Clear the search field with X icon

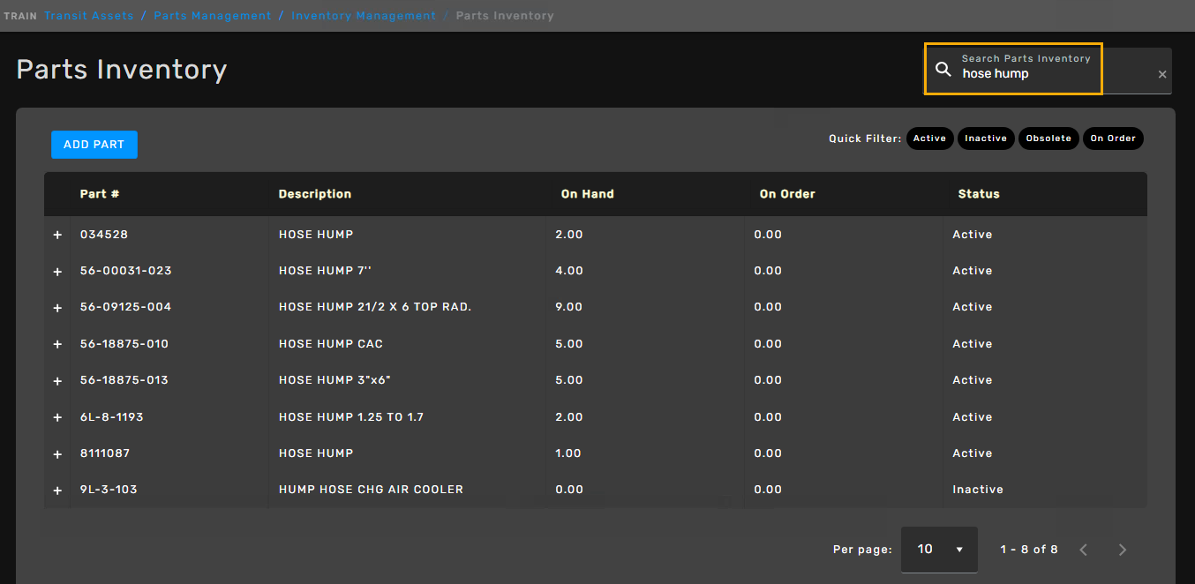1162,75
